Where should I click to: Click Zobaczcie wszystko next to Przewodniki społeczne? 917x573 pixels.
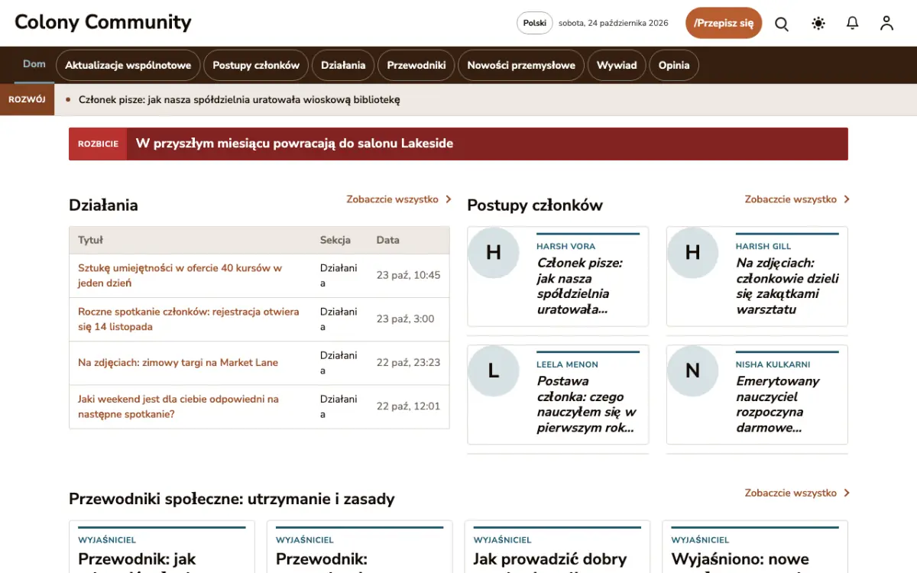point(797,494)
